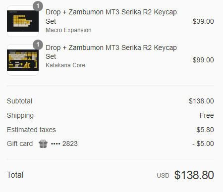
Task: Click the Subtotal label
Action: point(19,101)
